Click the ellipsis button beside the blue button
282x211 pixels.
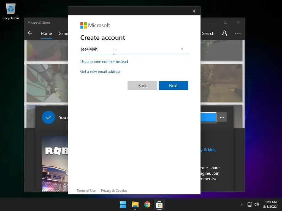[222, 118]
